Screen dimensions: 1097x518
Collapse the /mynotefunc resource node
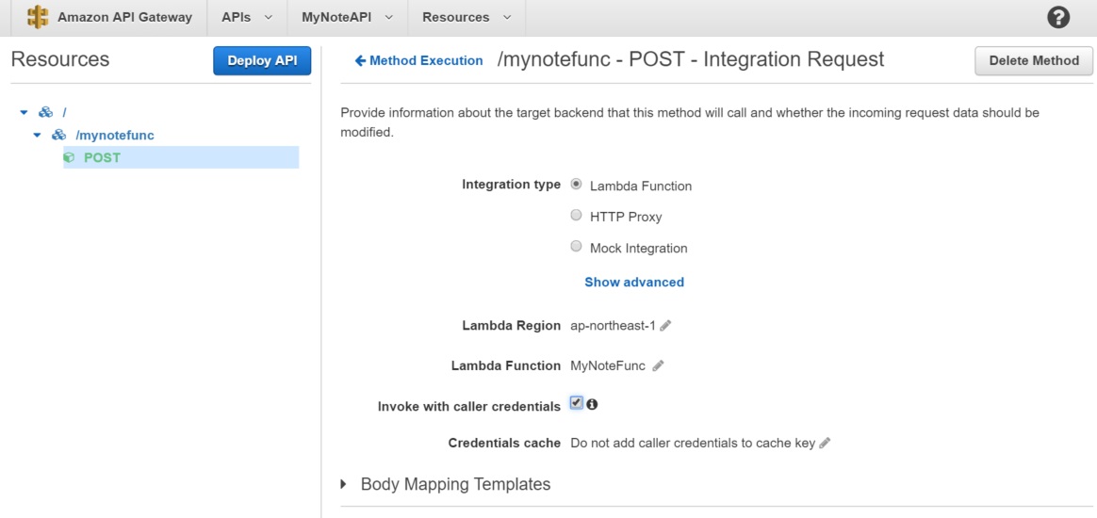click(x=38, y=136)
